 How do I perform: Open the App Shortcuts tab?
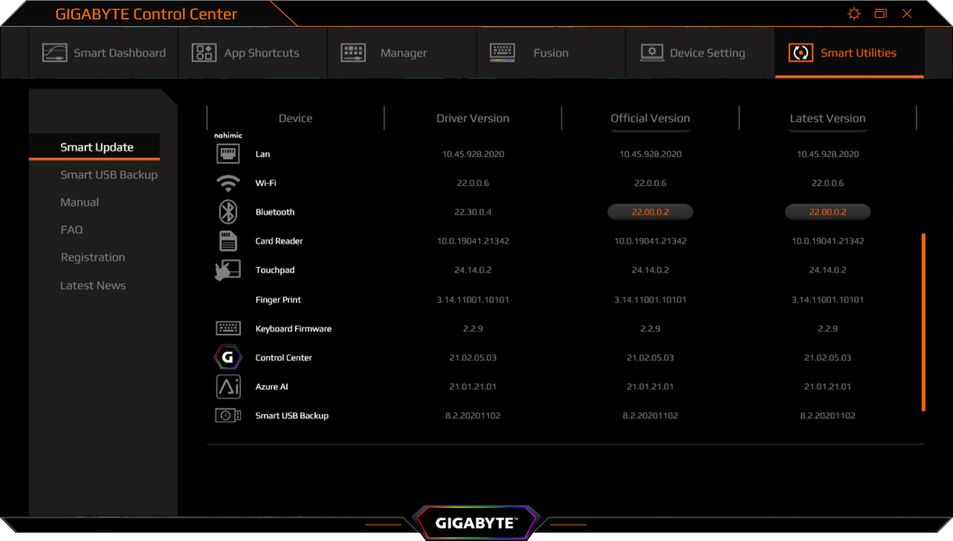point(253,53)
